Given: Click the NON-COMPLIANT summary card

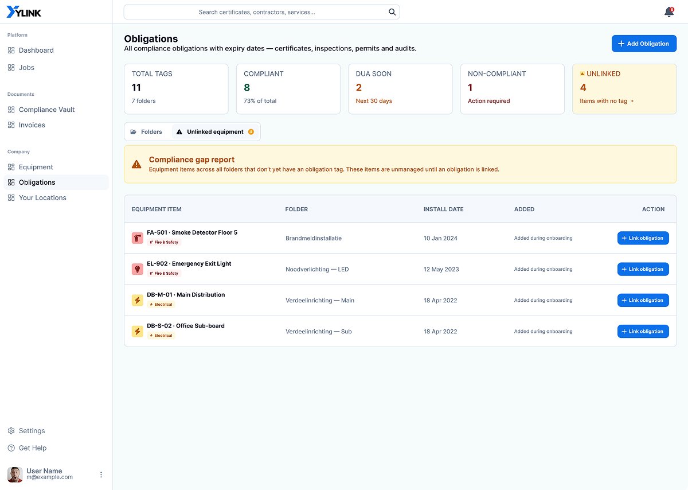Looking at the screenshot, I should (x=512, y=89).
